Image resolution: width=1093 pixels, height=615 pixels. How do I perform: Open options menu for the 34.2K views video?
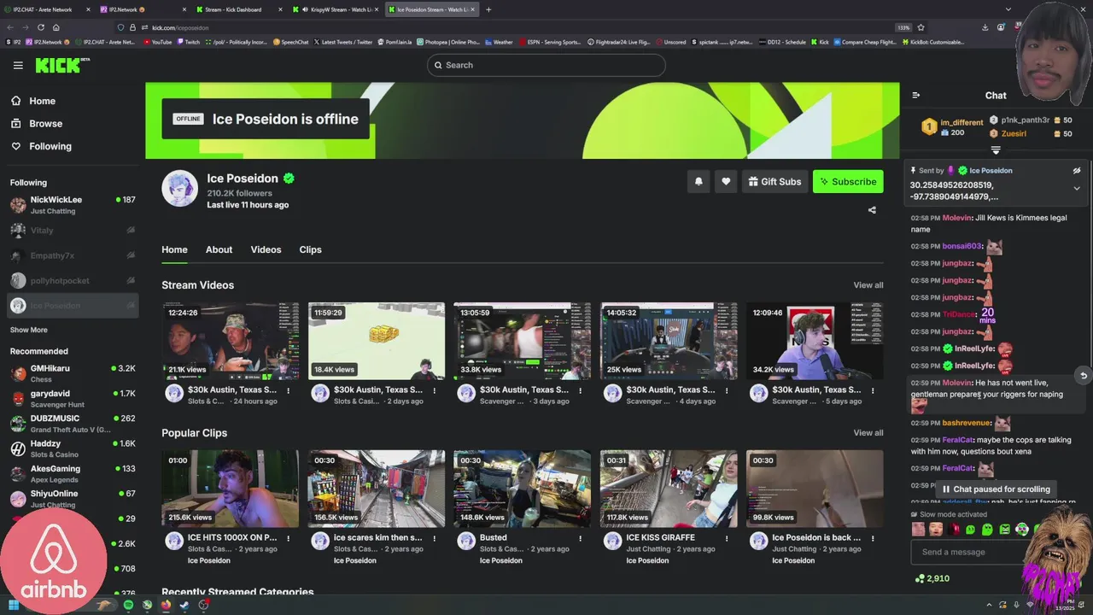coord(873,390)
